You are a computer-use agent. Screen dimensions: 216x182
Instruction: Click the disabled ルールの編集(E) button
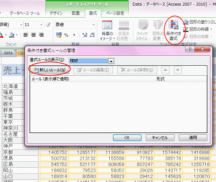pos(93,70)
